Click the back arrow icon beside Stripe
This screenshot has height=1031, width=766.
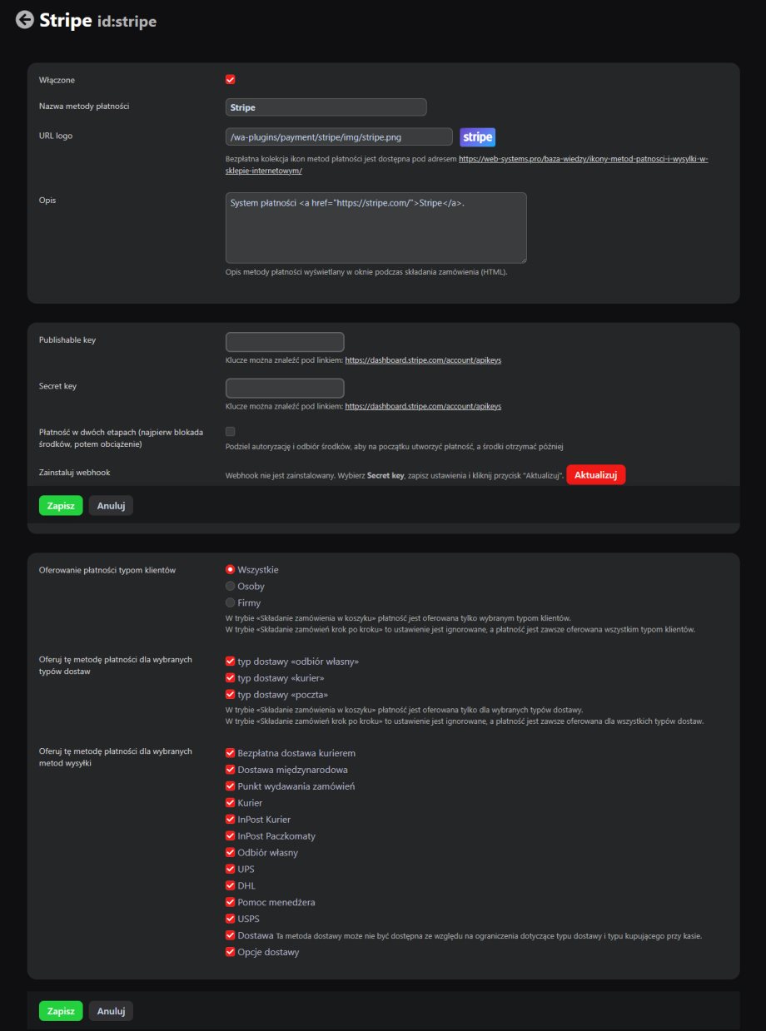tap(25, 20)
